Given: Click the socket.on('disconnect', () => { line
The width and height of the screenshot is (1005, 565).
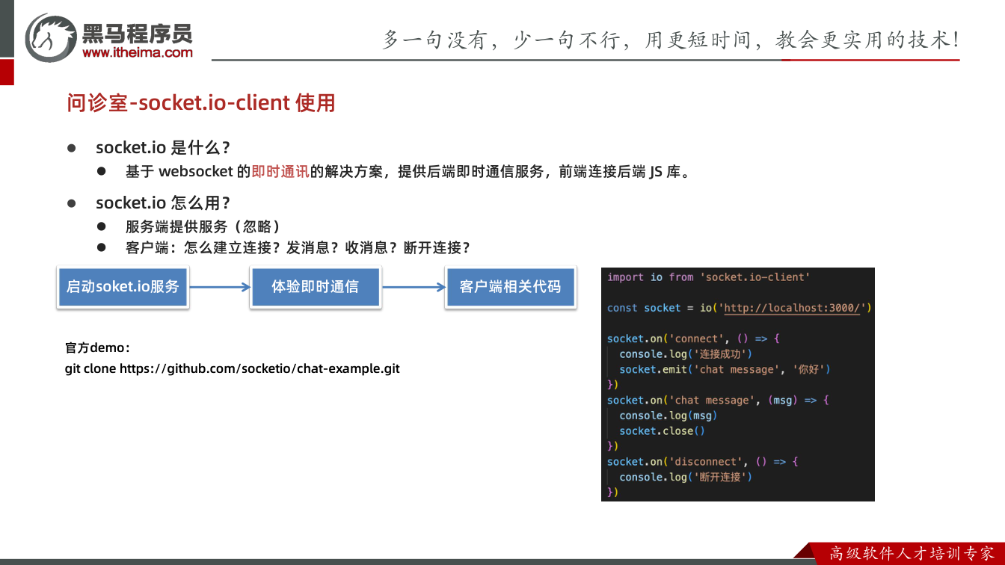Looking at the screenshot, I should (x=703, y=462).
